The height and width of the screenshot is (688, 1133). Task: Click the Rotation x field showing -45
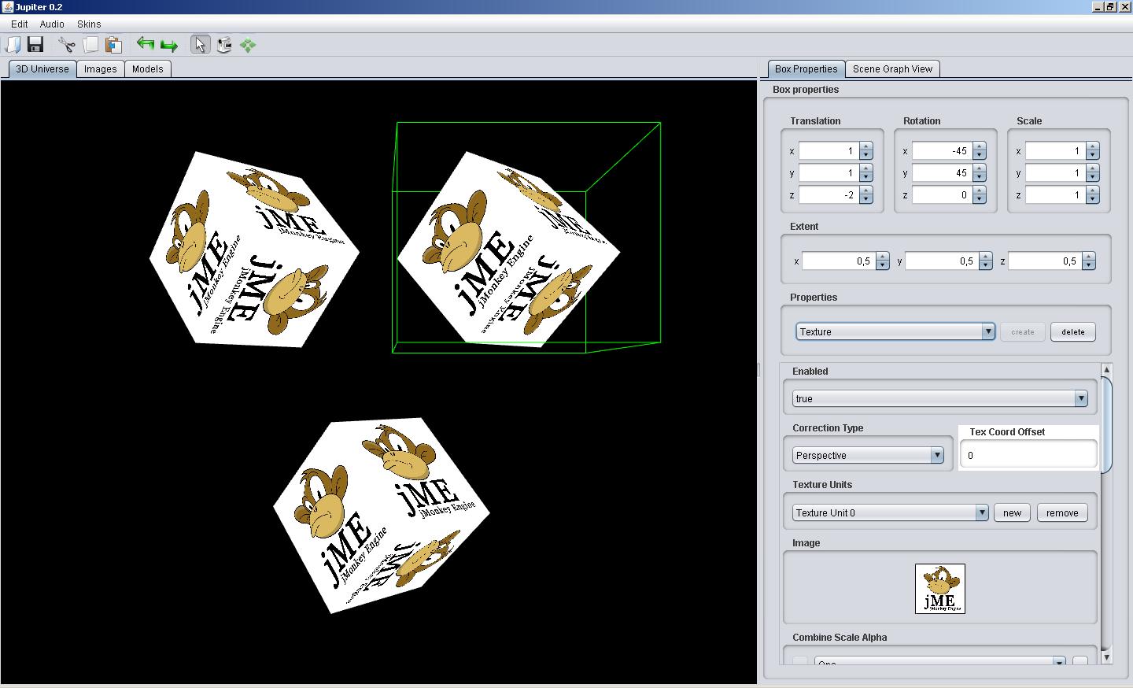point(942,150)
